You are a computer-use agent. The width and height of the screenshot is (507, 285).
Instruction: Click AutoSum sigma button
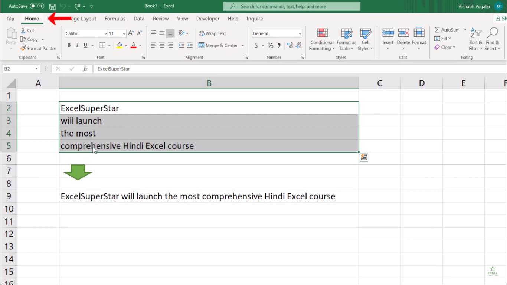[x=447, y=30]
